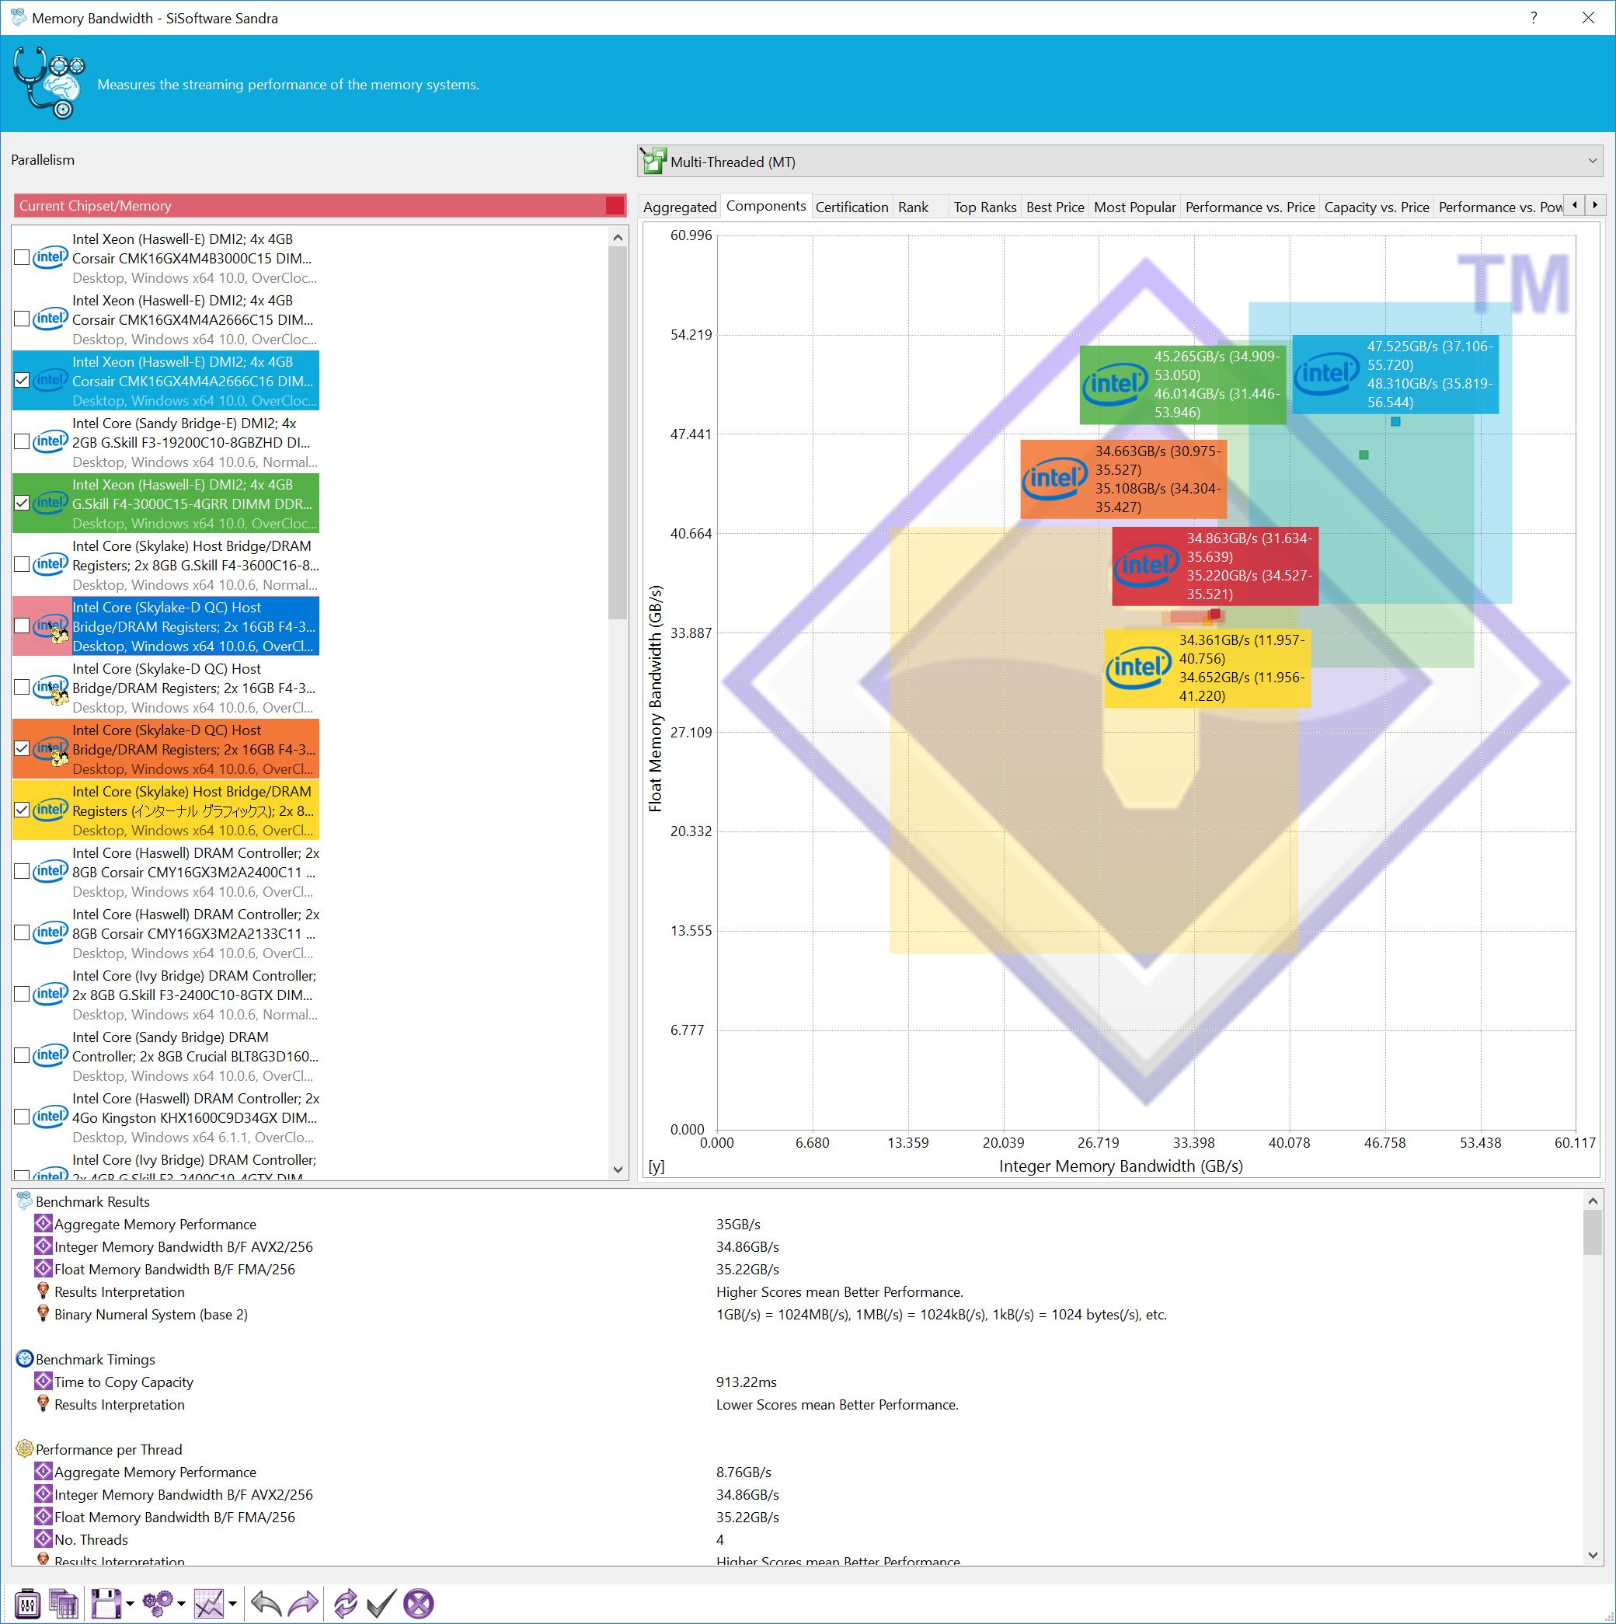Click the chart graph view icon
The image size is (1616, 1624).
point(208,1604)
